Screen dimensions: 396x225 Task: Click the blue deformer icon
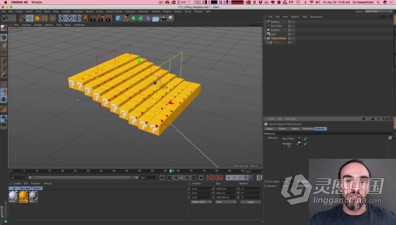pyautogui.click(x=148, y=18)
